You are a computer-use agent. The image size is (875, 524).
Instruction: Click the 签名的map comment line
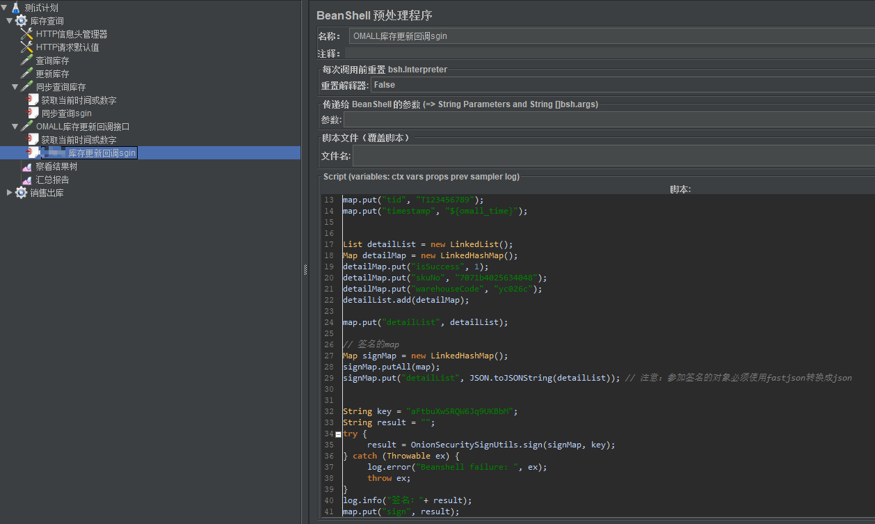tap(371, 344)
